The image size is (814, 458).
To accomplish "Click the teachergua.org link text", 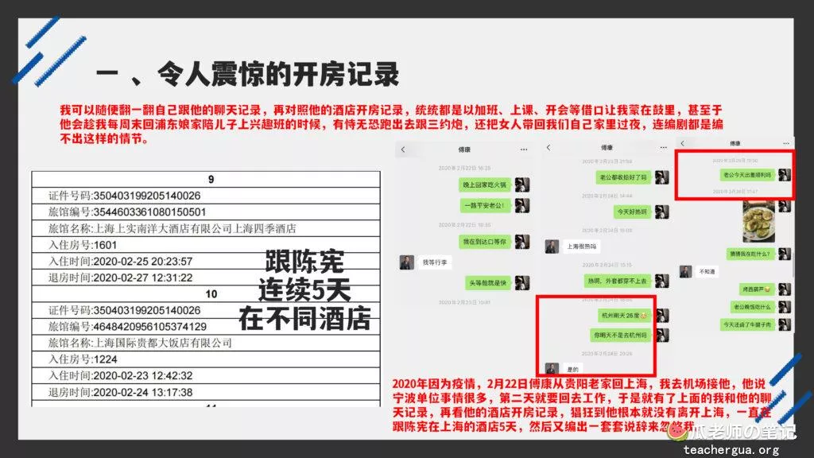I will [x=731, y=450].
